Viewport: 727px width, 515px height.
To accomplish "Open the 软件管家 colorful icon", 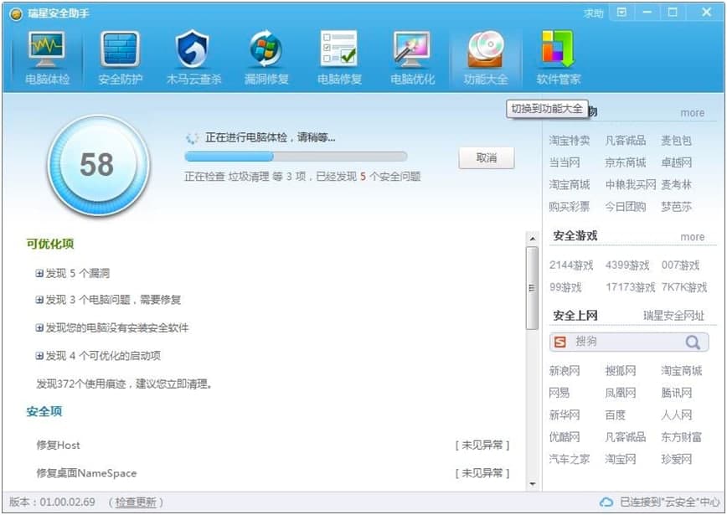I will (x=558, y=49).
